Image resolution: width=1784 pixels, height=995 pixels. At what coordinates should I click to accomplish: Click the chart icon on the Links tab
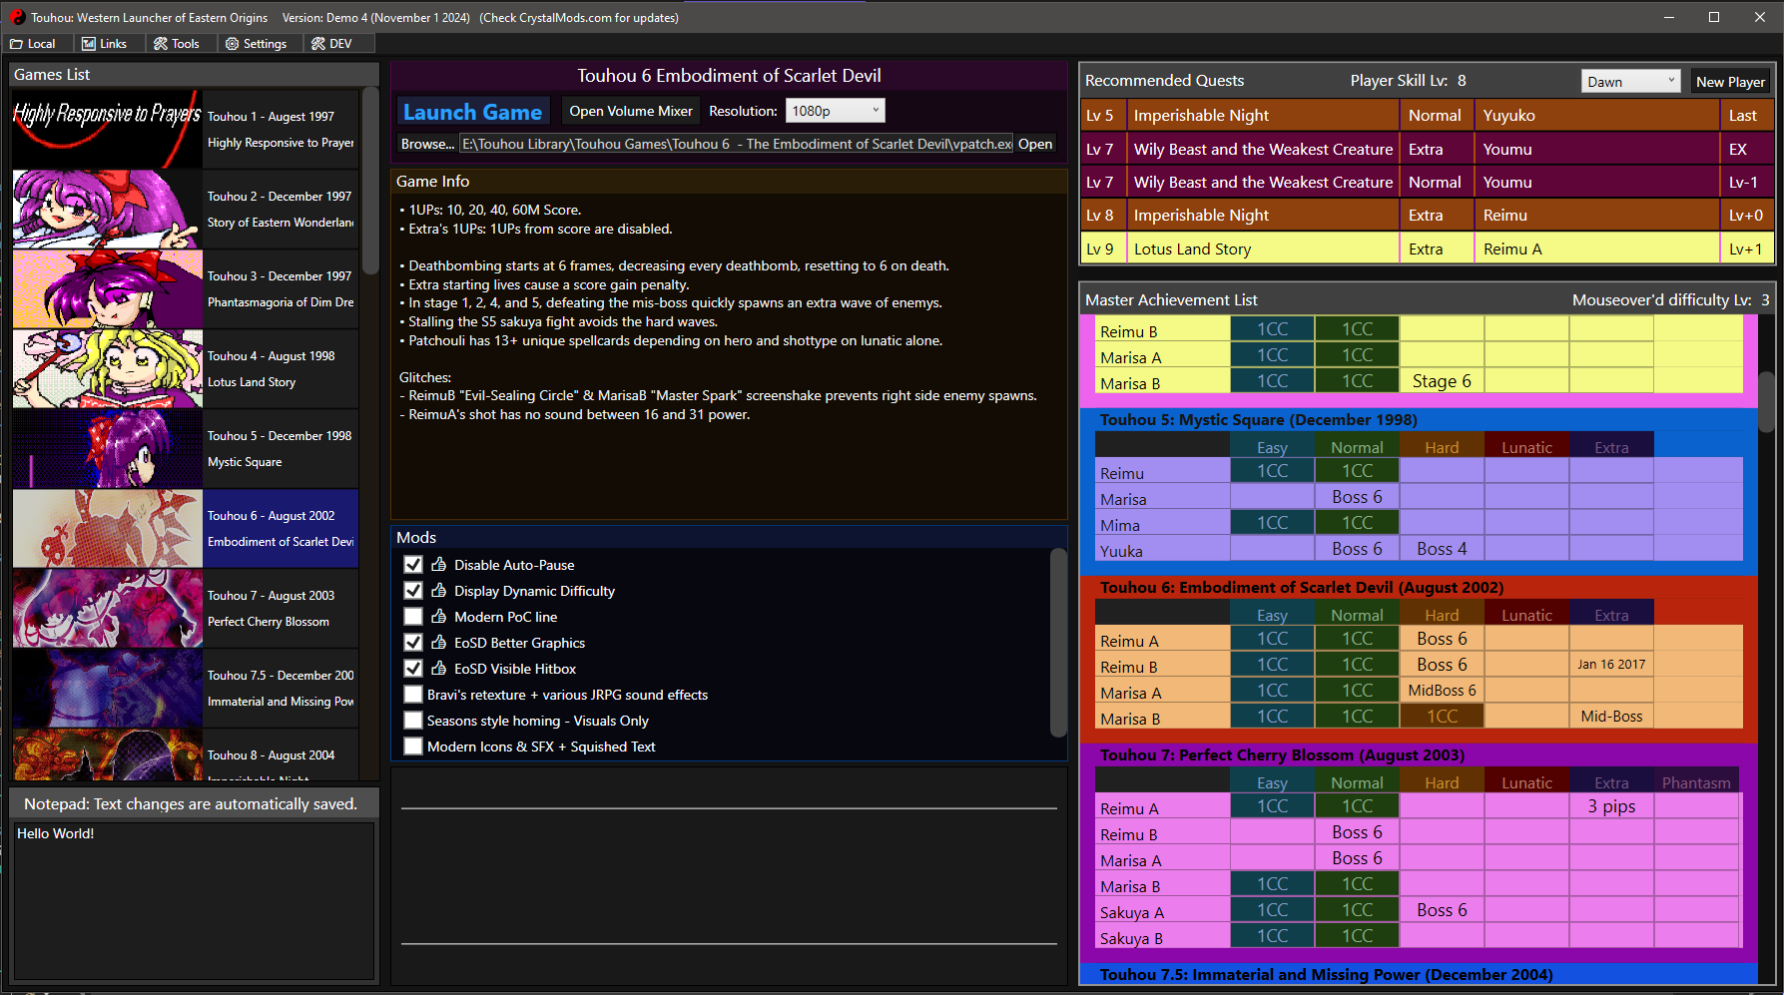(89, 44)
